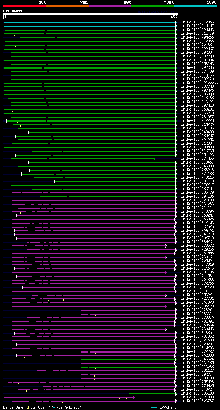Select the UniRef100_A2BPV1 label

(x=197, y=311)
